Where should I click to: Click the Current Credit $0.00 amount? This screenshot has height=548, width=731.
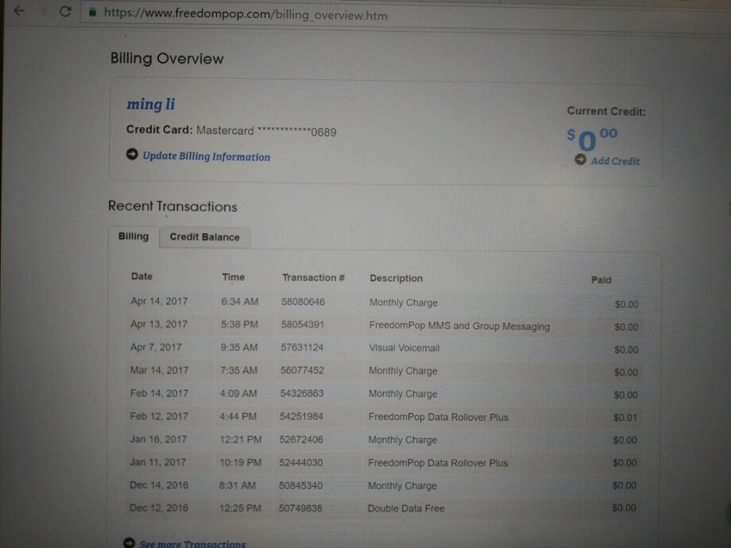pos(592,139)
